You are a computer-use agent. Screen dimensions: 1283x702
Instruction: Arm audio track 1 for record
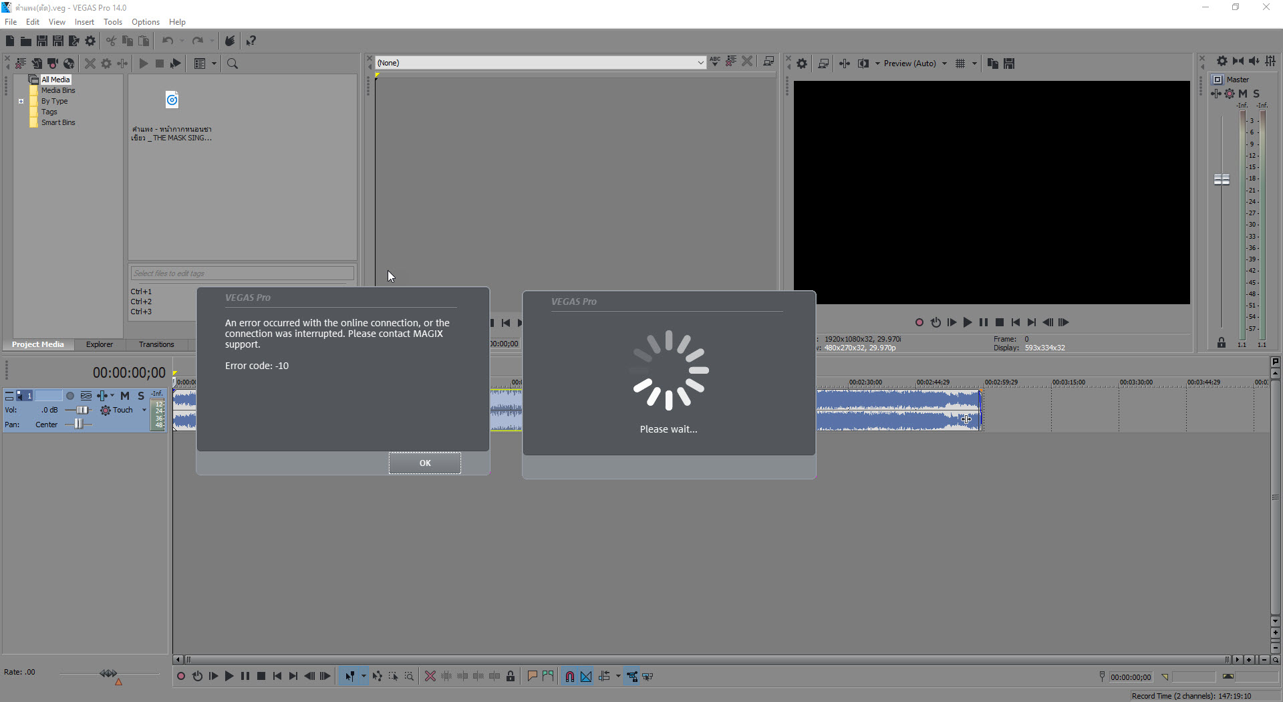(x=70, y=396)
